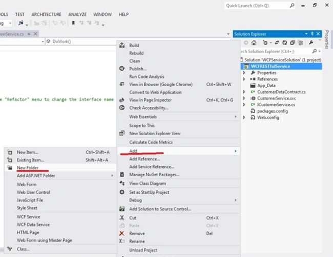
Task: Close the CustomerService.cs editor tab
Action: pos(35,34)
